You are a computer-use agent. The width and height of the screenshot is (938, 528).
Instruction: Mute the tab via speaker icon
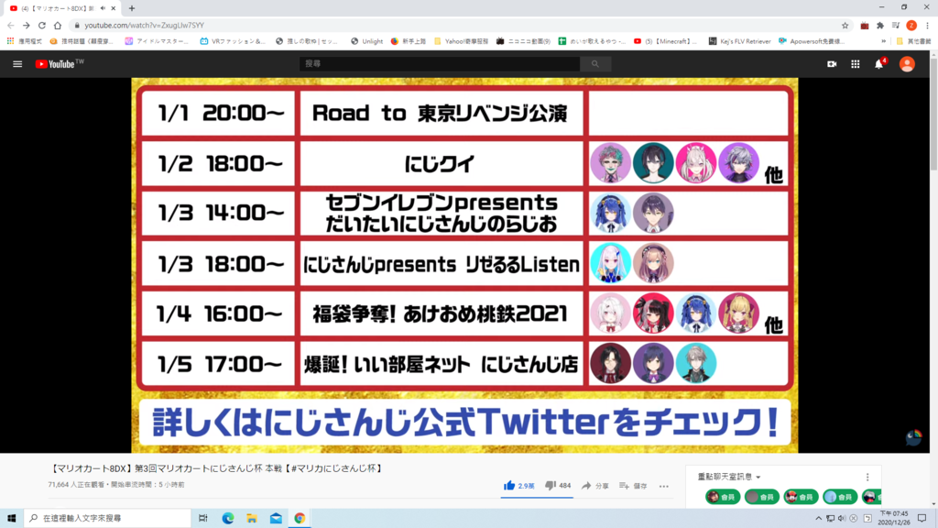103,8
